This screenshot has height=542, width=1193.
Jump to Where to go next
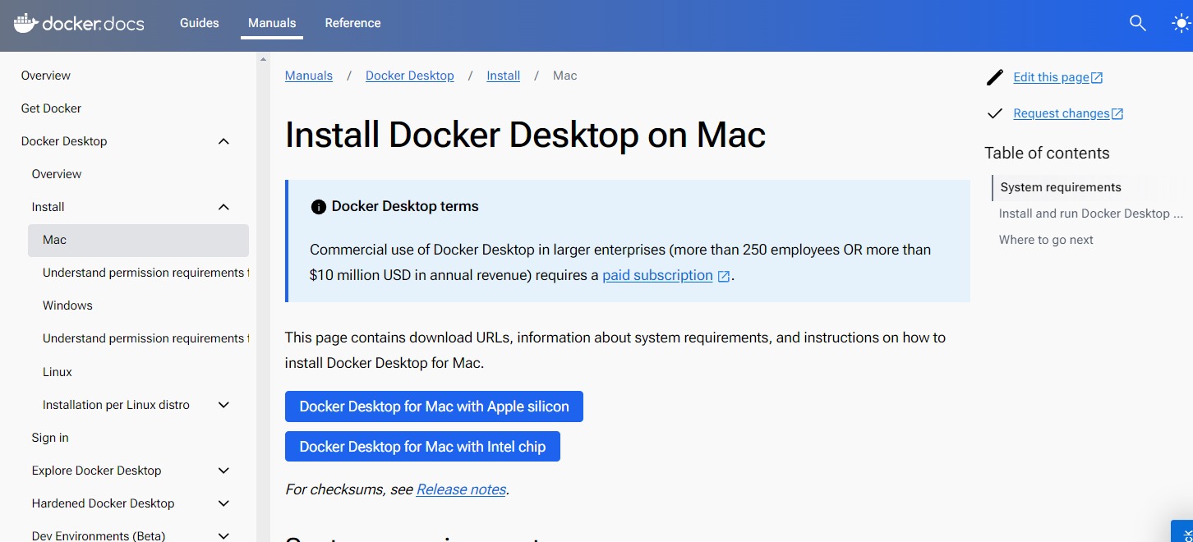pyautogui.click(x=1046, y=240)
